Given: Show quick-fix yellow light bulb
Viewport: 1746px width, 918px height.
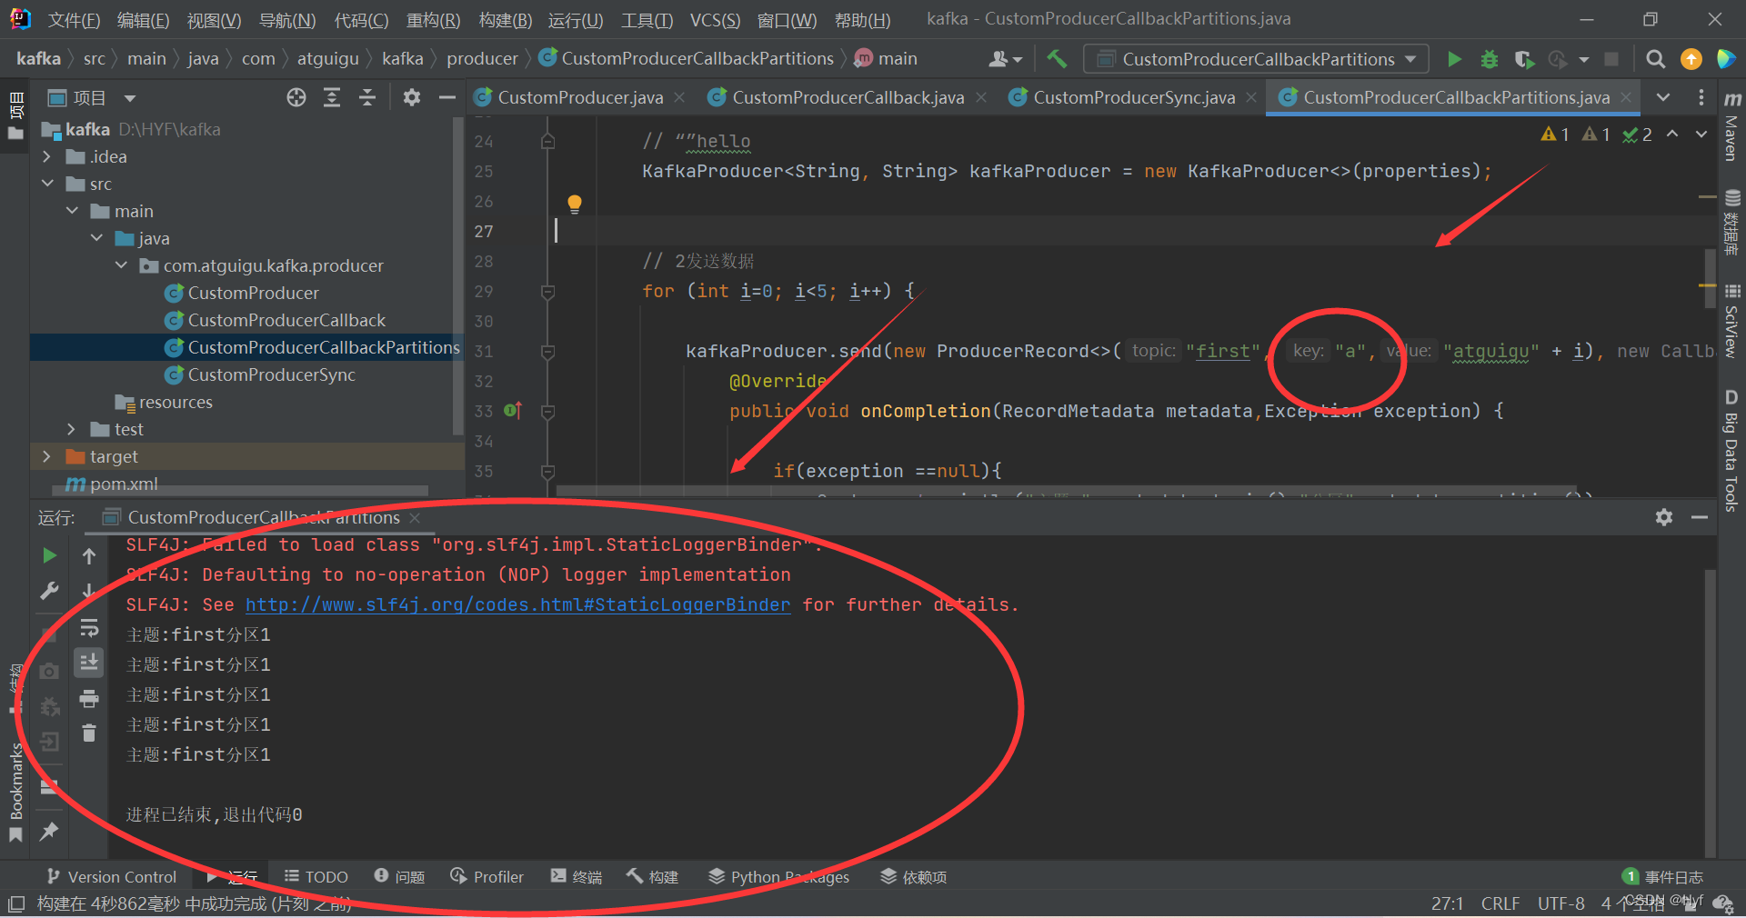Looking at the screenshot, I should (x=575, y=204).
